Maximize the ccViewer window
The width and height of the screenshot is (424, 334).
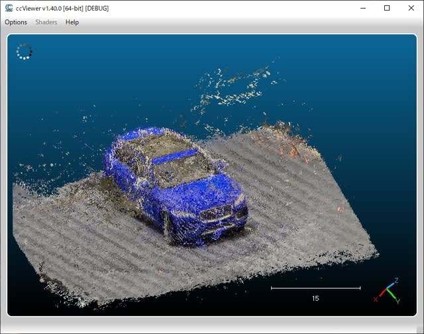387,8
